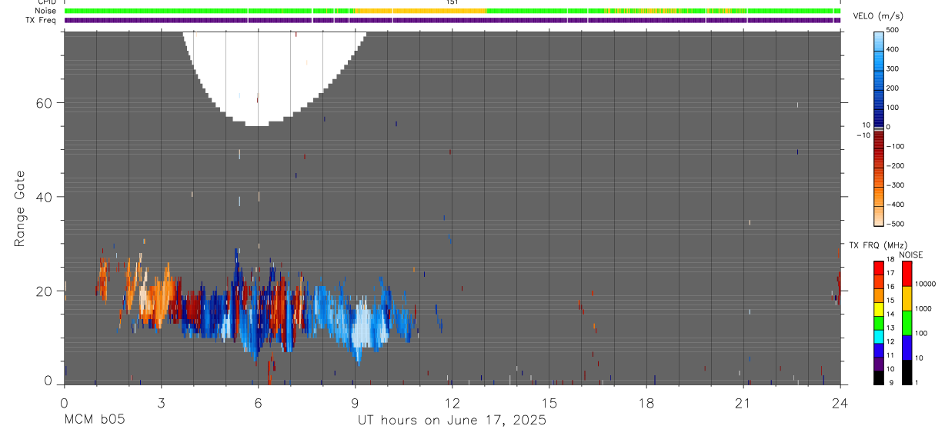This screenshot has height=436, width=945.
Task: Click velocity scale value −100
Action: (x=897, y=146)
